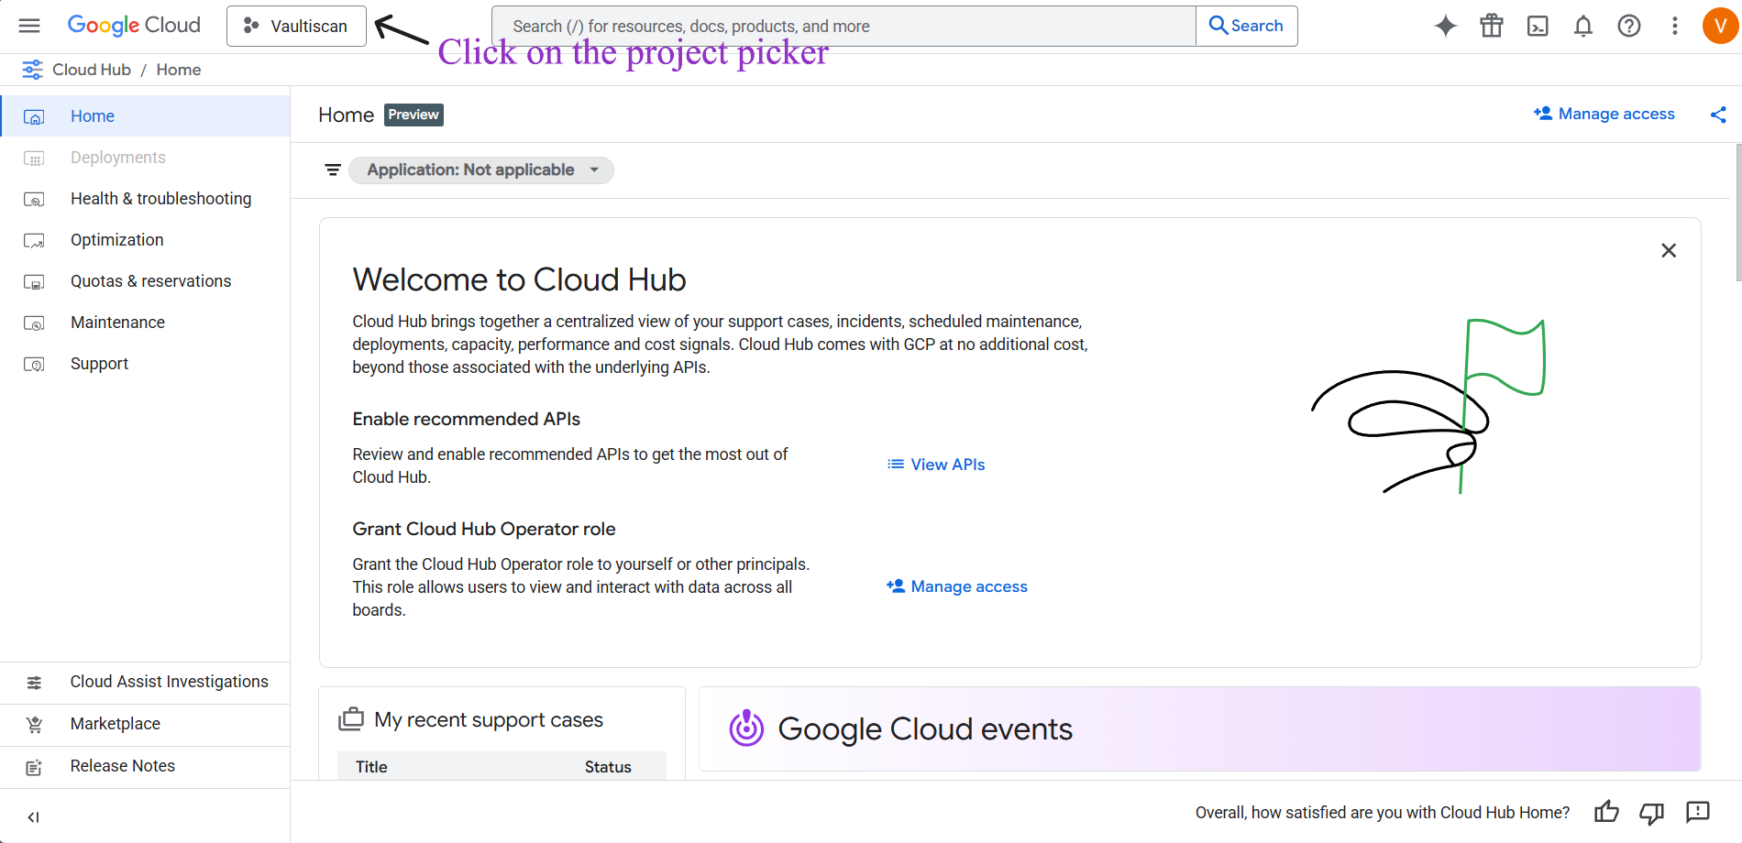
Task: Click Manage access in the page header
Action: click(1604, 114)
